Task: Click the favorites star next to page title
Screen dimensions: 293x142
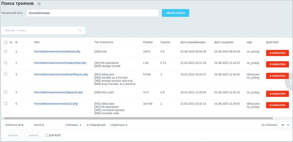Action: point(39,4)
